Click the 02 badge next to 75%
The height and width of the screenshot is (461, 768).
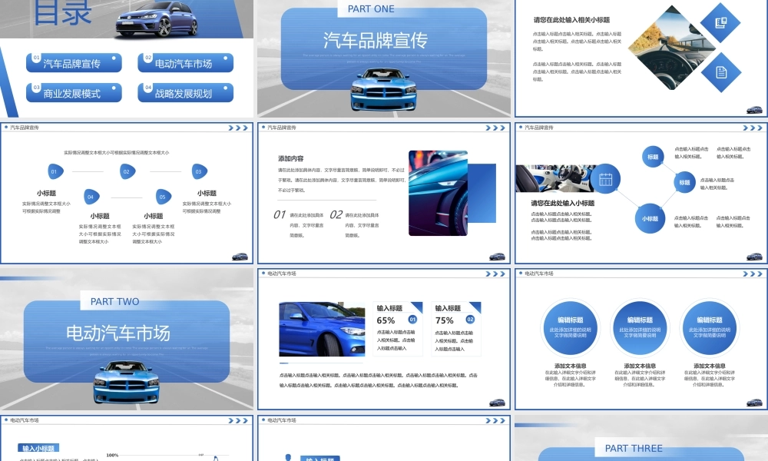[470, 320]
